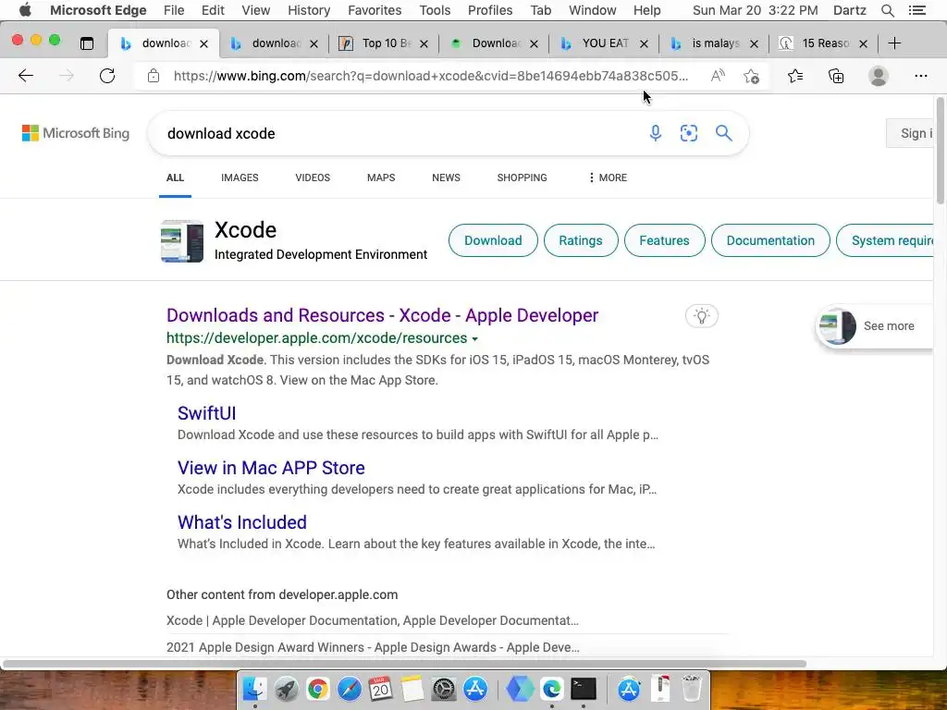Click the site lock icon in address bar

(154, 76)
